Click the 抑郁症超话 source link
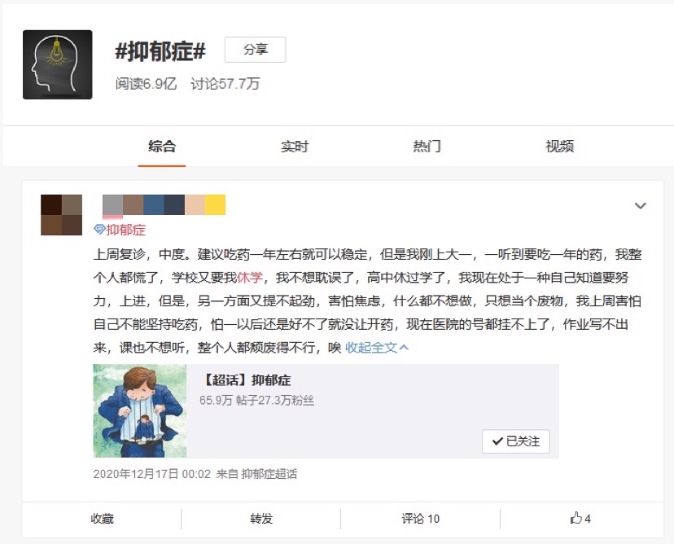Viewport: 674px width, 544px height. 269,474
